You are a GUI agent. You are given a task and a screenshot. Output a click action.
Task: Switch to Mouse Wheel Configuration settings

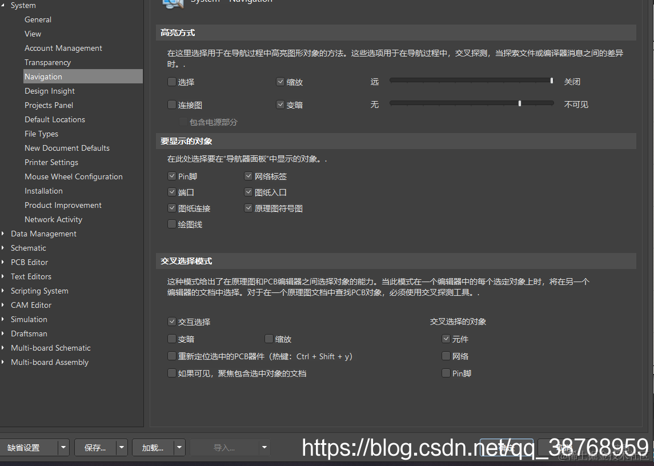pyautogui.click(x=73, y=176)
